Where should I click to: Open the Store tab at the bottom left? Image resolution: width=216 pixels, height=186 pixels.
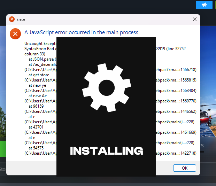pyautogui.click(x=3, y=169)
